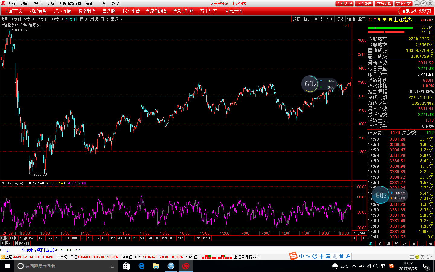Switch chart period to 30分钟

(57, 19)
